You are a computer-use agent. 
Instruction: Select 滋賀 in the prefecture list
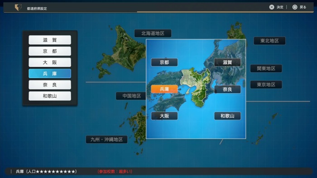click(50, 40)
